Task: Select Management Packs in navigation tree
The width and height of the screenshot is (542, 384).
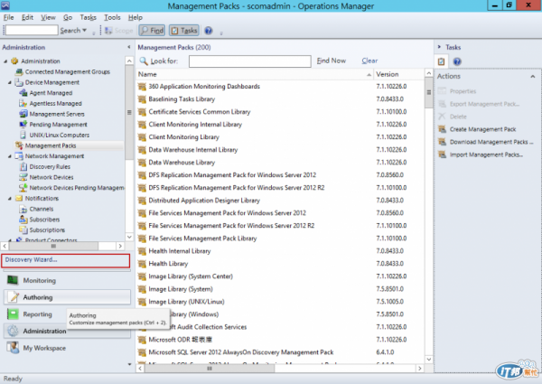Action: (51, 145)
